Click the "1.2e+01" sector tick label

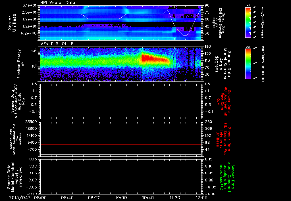[30, 26]
